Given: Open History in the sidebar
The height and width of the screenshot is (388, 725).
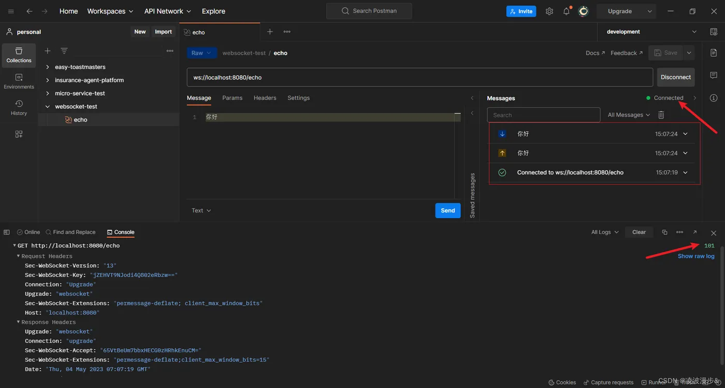Looking at the screenshot, I should click(19, 108).
